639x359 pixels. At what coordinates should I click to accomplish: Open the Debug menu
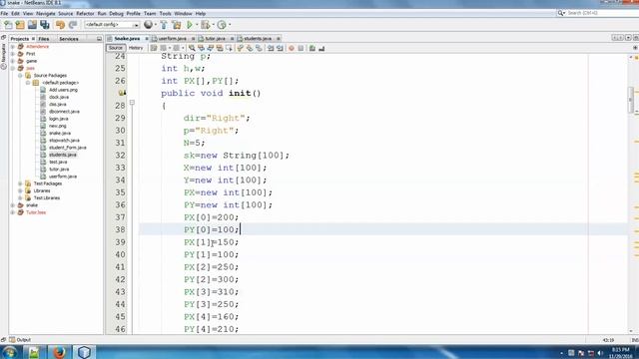[116, 13]
